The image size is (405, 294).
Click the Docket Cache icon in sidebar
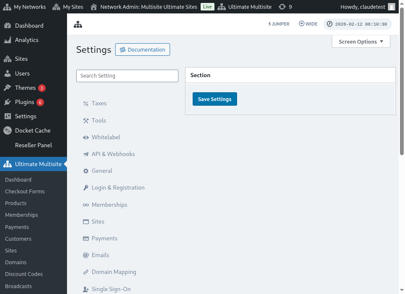click(8, 130)
